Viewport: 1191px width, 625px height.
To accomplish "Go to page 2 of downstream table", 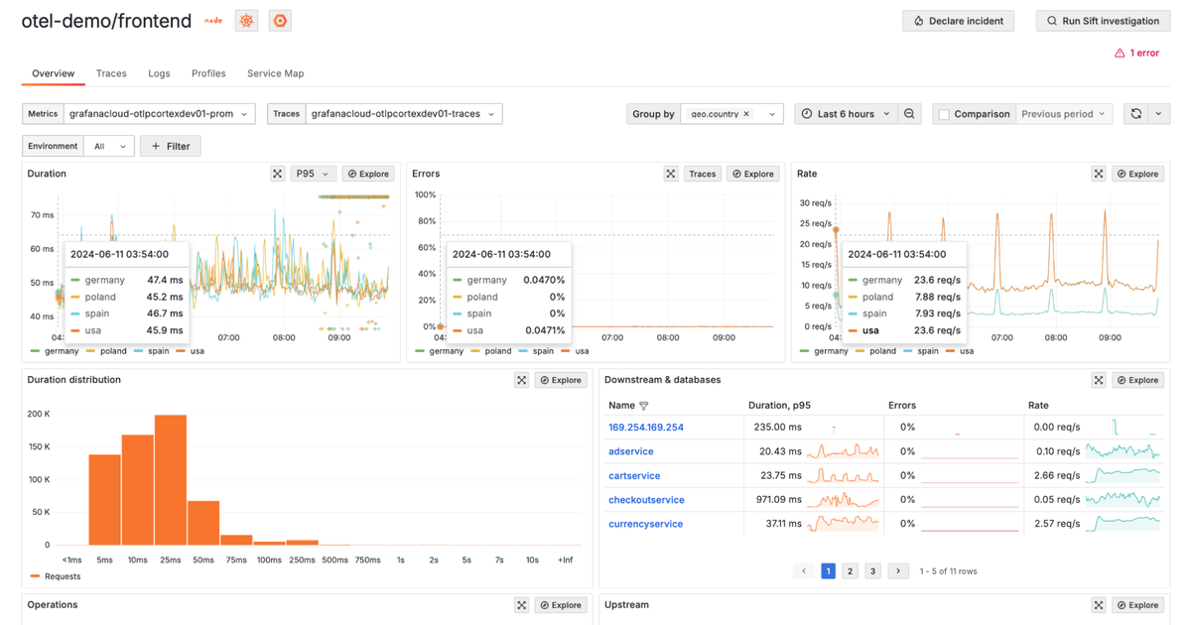I will point(850,571).
